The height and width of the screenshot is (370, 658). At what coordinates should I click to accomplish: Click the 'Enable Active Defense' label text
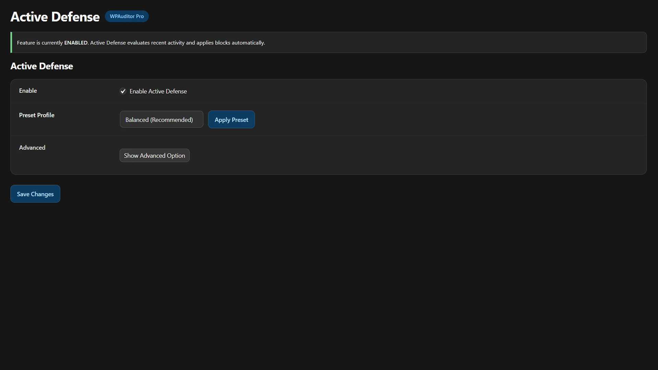[x=158, y=91]
